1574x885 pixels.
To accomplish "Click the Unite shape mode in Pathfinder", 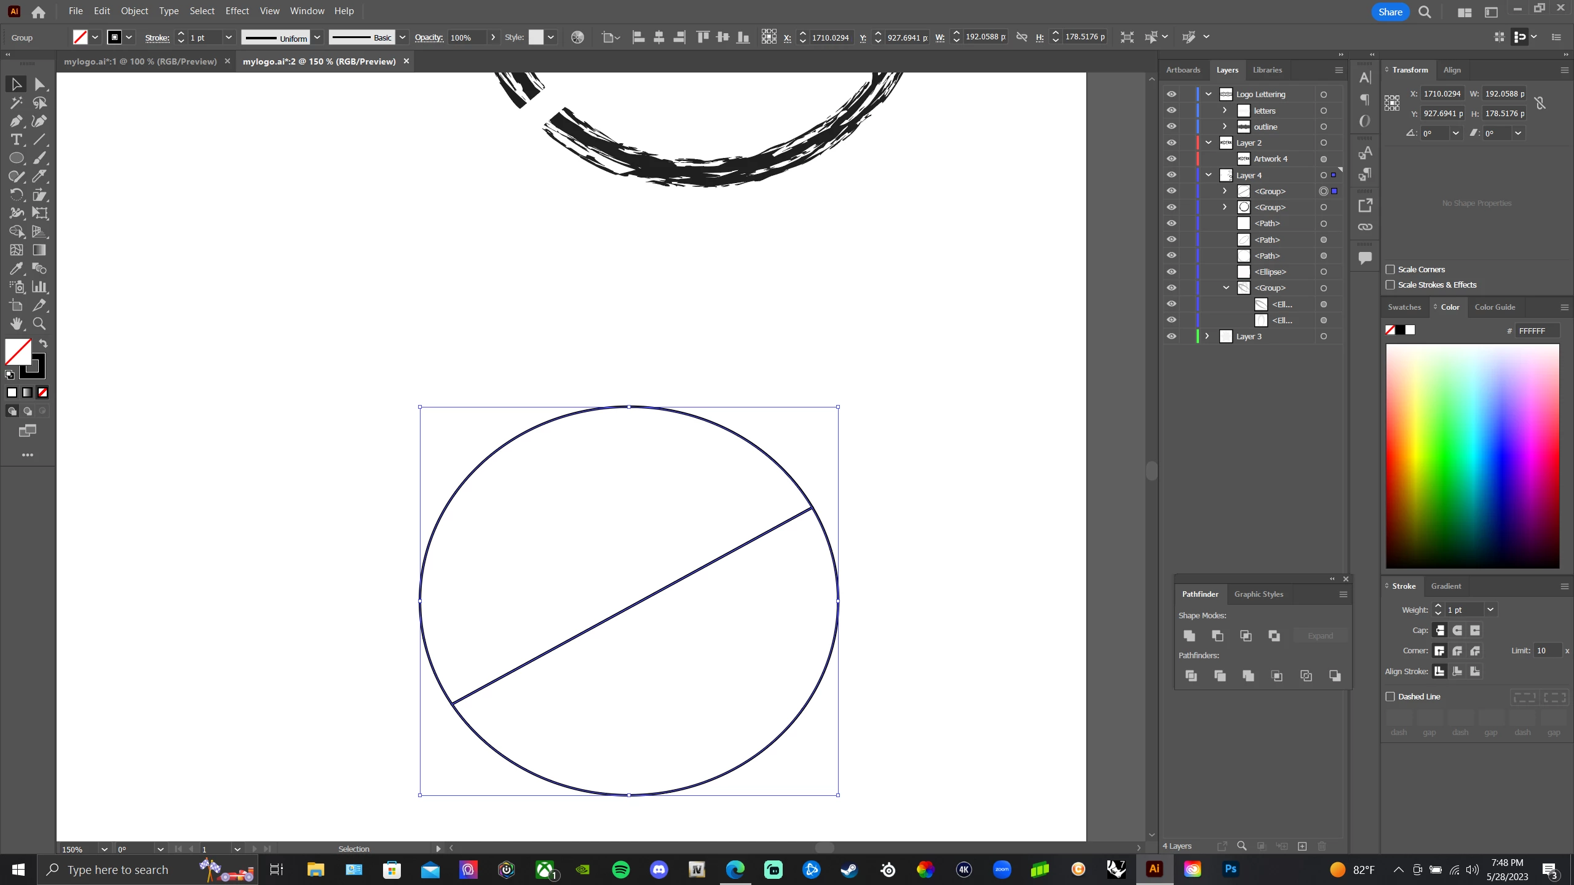I will point(1189,635).
